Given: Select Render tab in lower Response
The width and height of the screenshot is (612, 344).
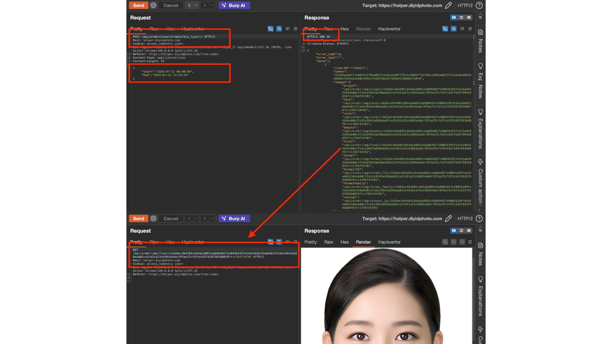Looking at the screenshot, I should [363, 242].
